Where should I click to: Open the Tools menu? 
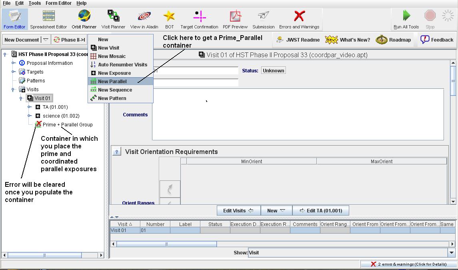pos(35,3)
